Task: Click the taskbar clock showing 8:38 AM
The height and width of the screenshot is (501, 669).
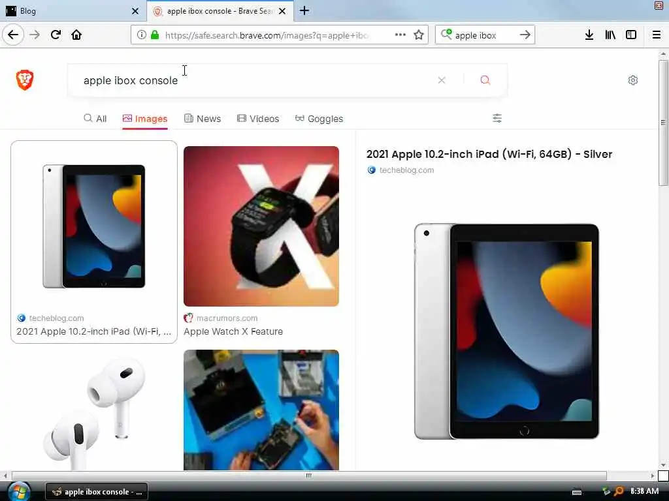Action: click(x=644, y=491)
